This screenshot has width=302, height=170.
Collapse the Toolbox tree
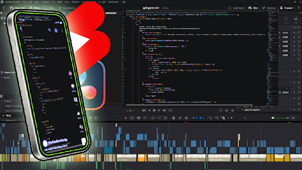(1, 101)
